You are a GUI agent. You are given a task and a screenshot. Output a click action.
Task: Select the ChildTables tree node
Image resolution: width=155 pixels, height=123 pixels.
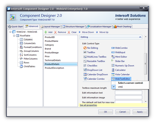(x=29, y=66)
